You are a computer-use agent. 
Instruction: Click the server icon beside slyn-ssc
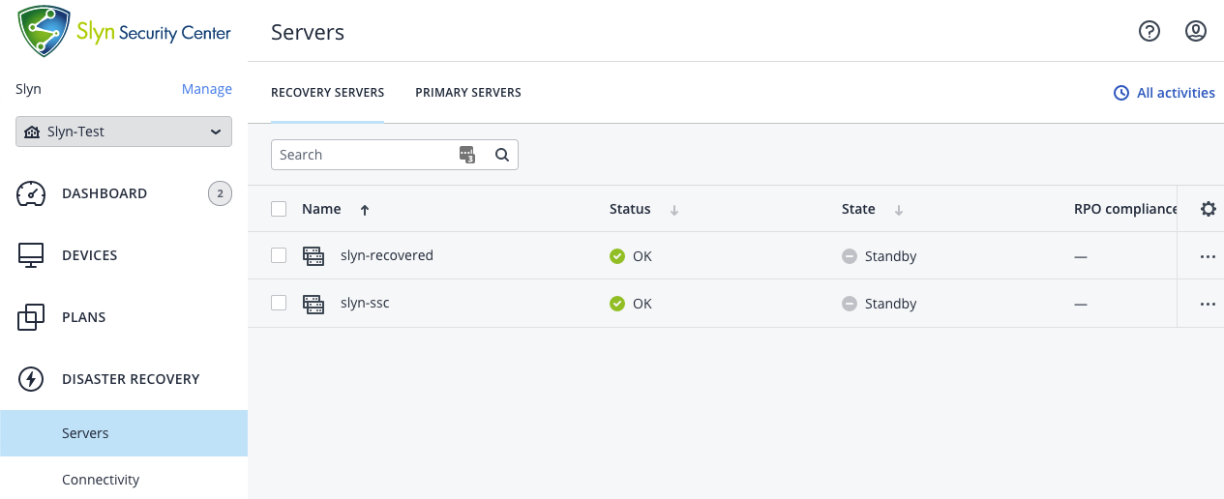point(313,304)
